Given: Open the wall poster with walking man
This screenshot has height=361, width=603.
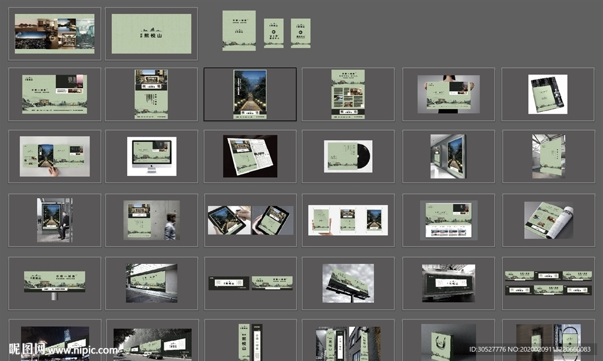Looking at the screenshot, I should coord(151,220).
